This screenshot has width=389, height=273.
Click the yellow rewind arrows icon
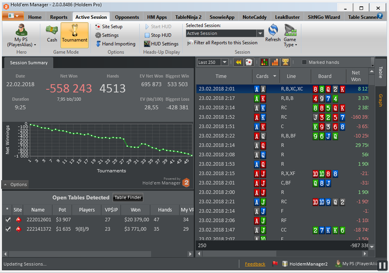(238, 62)
